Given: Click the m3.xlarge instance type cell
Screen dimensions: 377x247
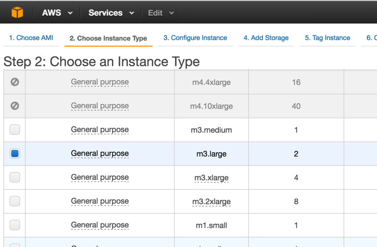Looking at the screenshot, I should [211, 178].
